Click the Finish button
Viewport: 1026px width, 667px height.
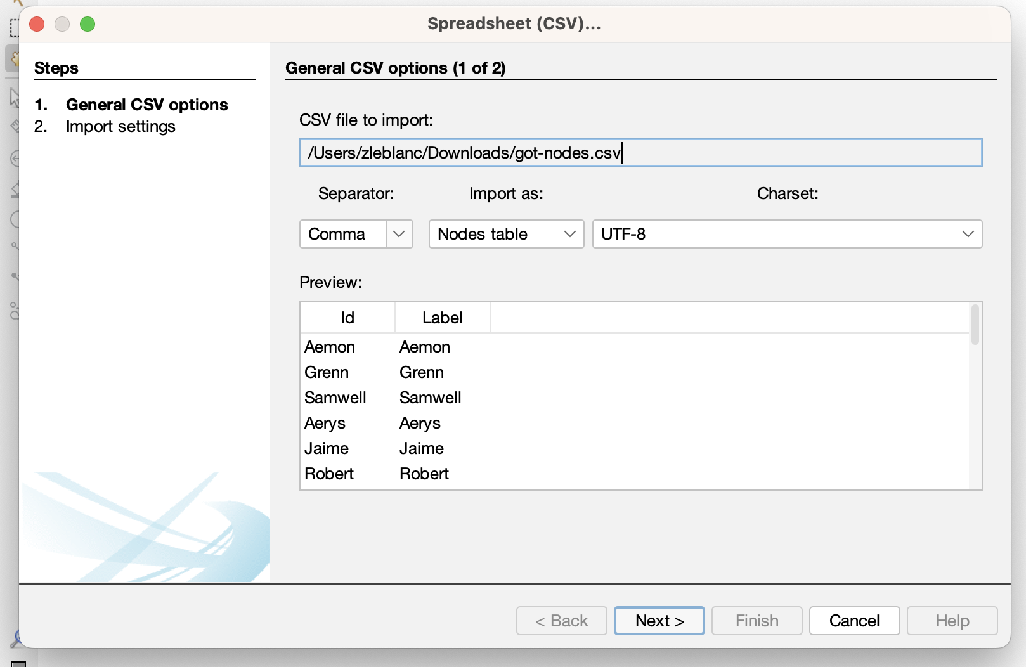point(757,621)
